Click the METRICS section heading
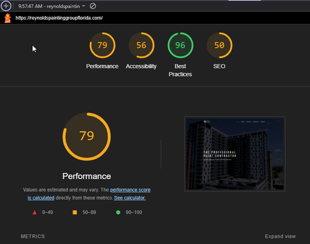310x244 pixels. (33, 237)
